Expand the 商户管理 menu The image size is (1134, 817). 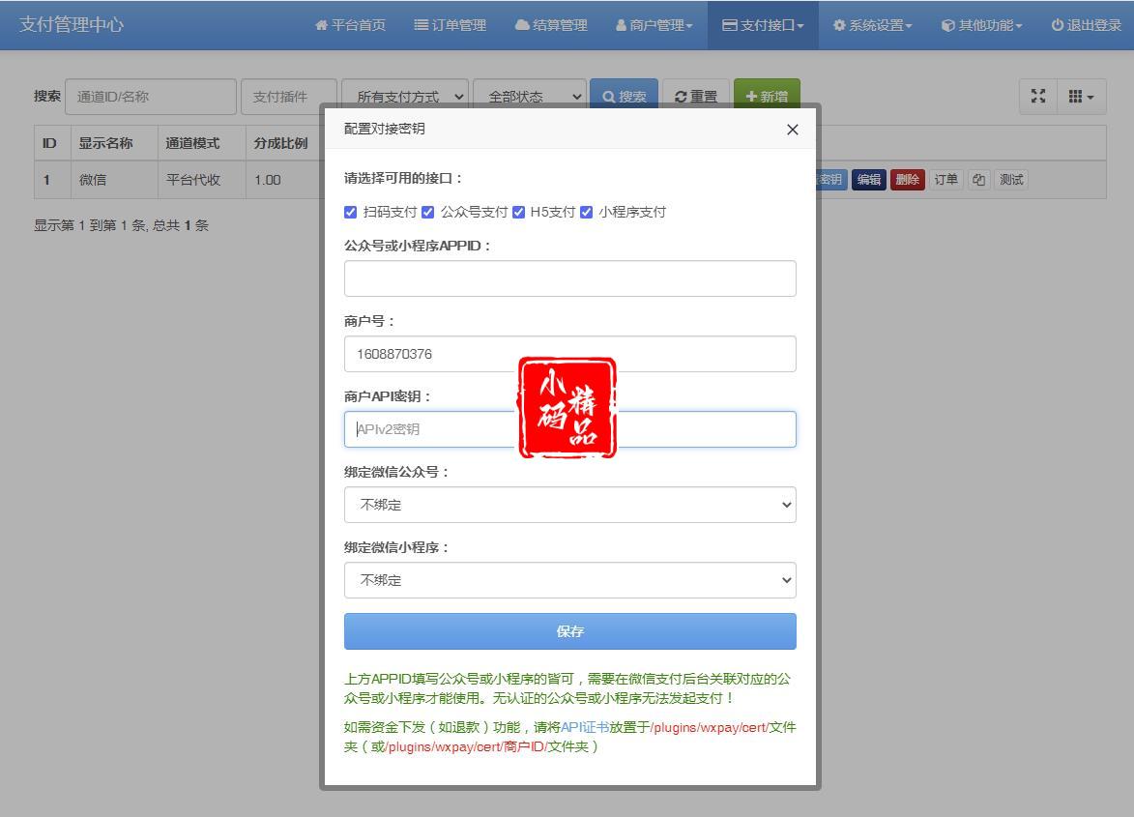tap(654, 25)
